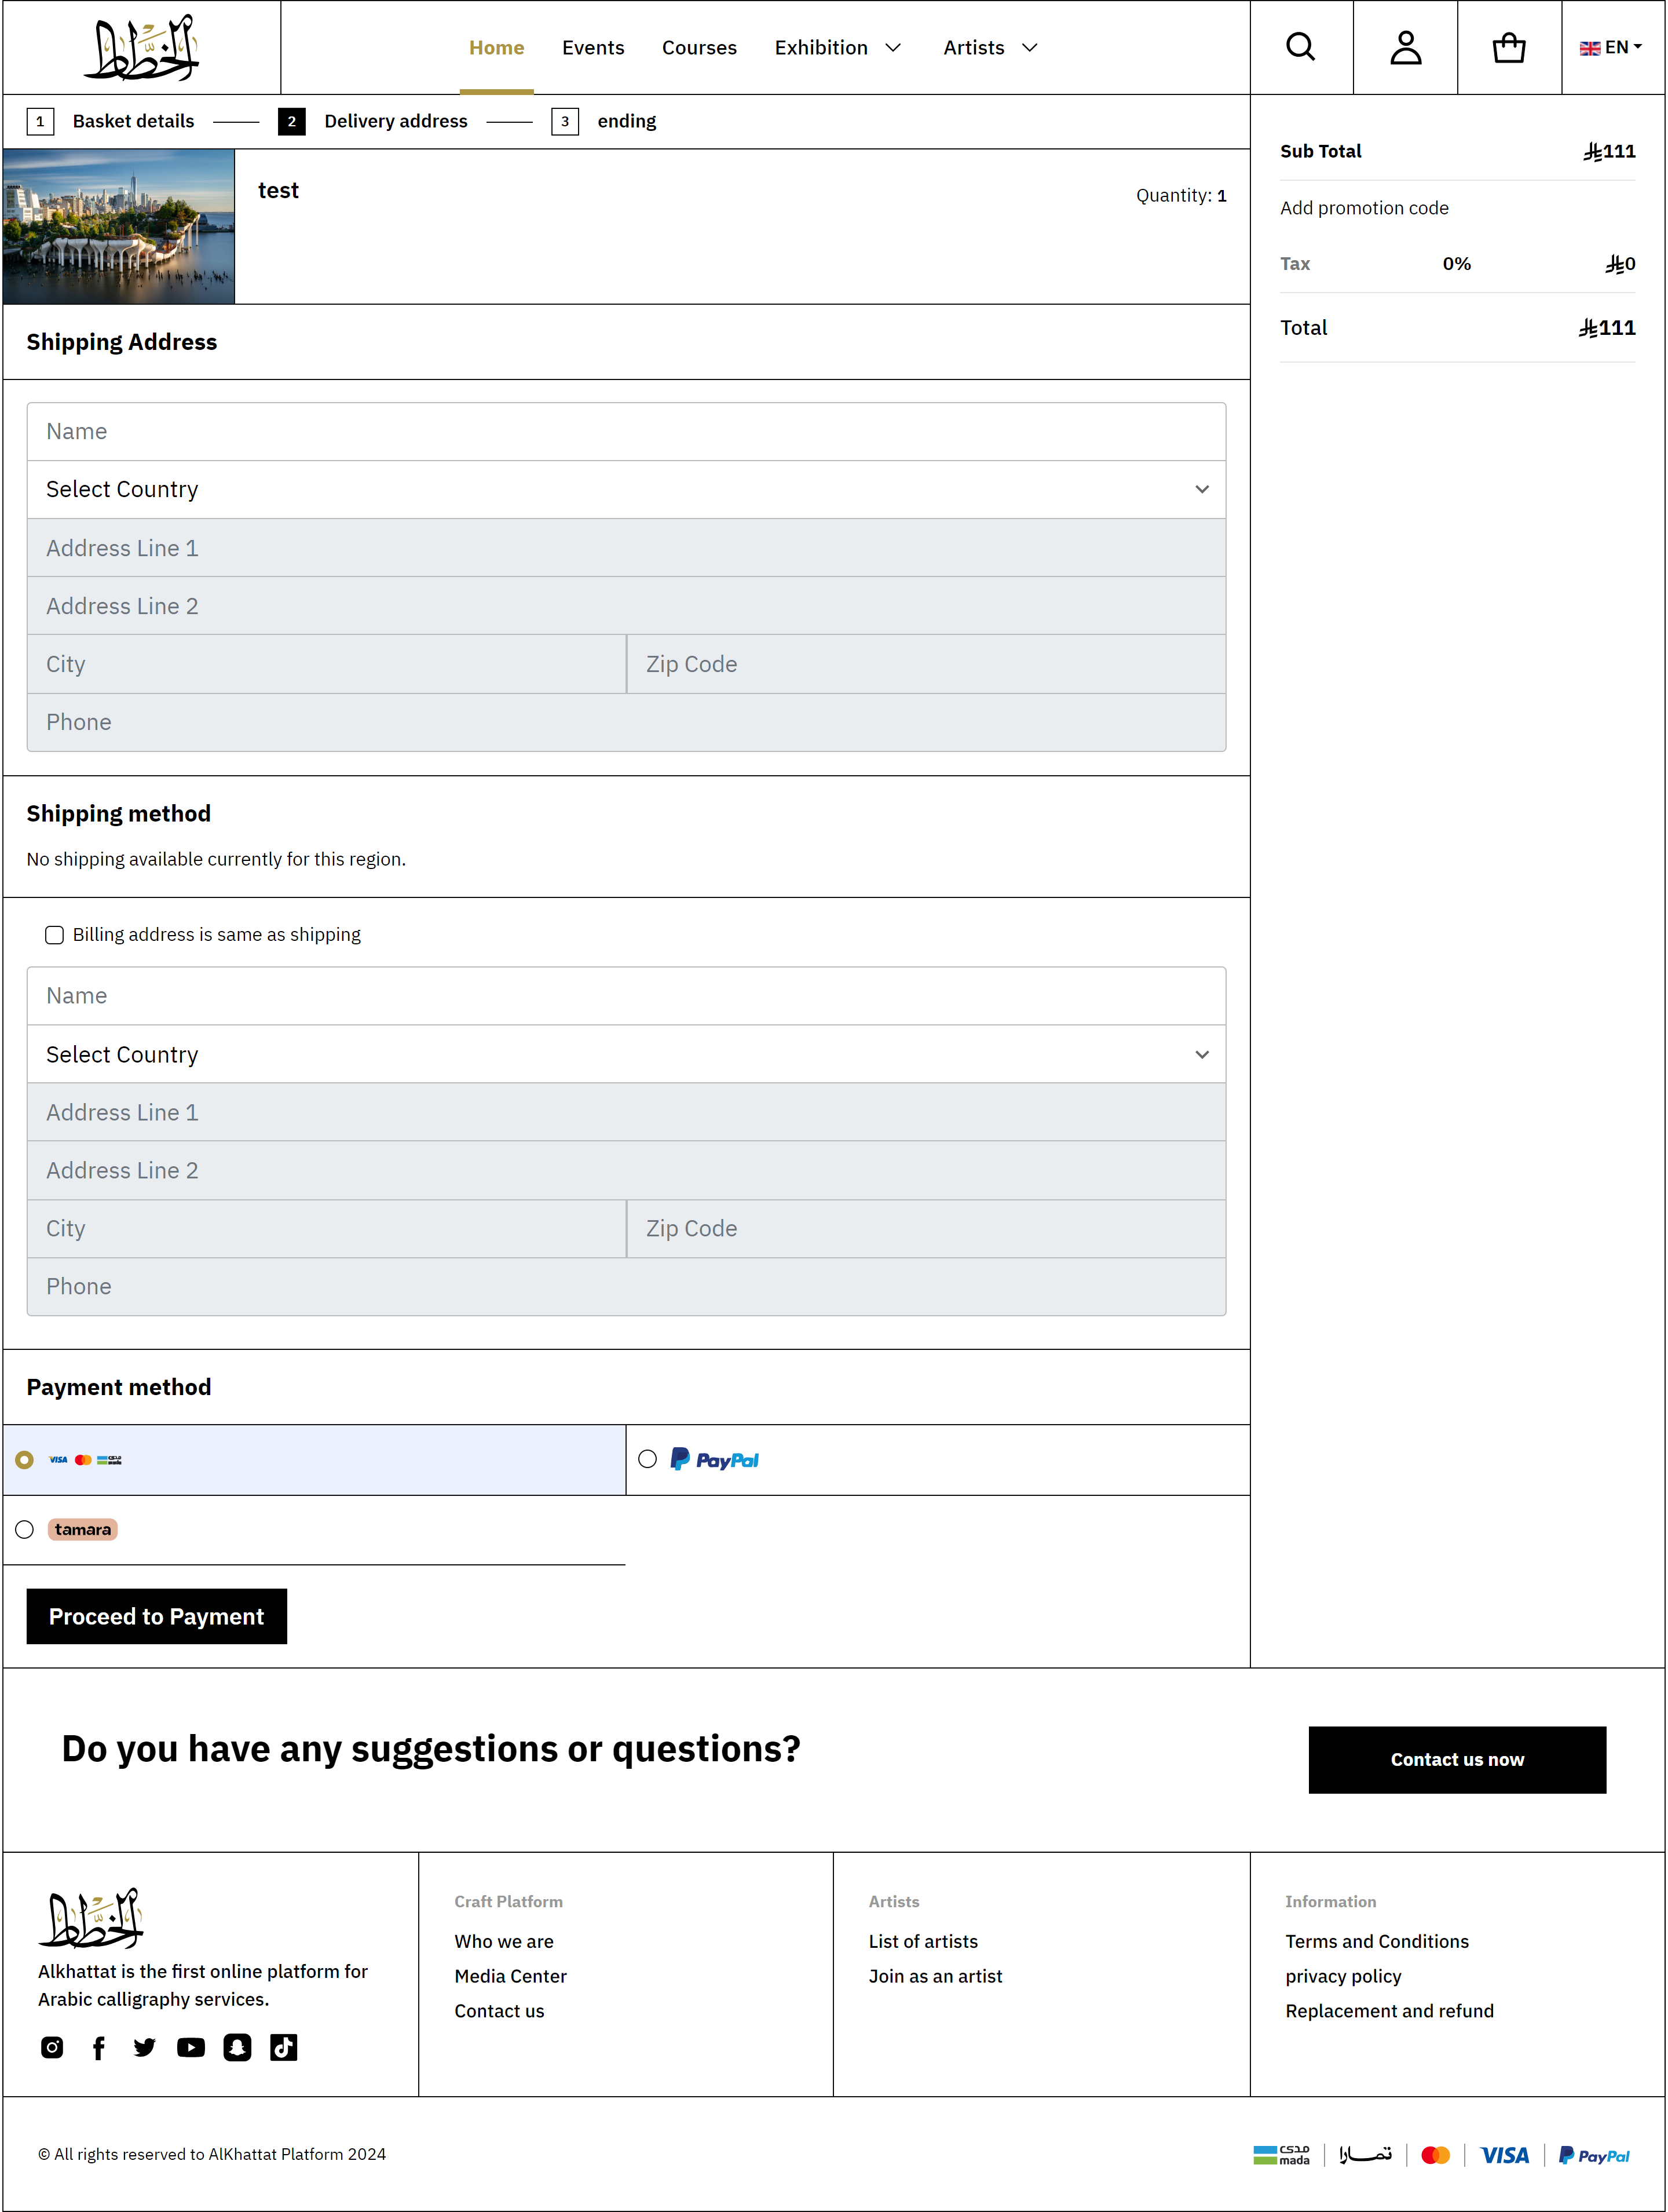This screenshot has height=2212, width=1668.
Task: Go to the Events menu item
Action: pyautogui.click(x=592, y=48)
